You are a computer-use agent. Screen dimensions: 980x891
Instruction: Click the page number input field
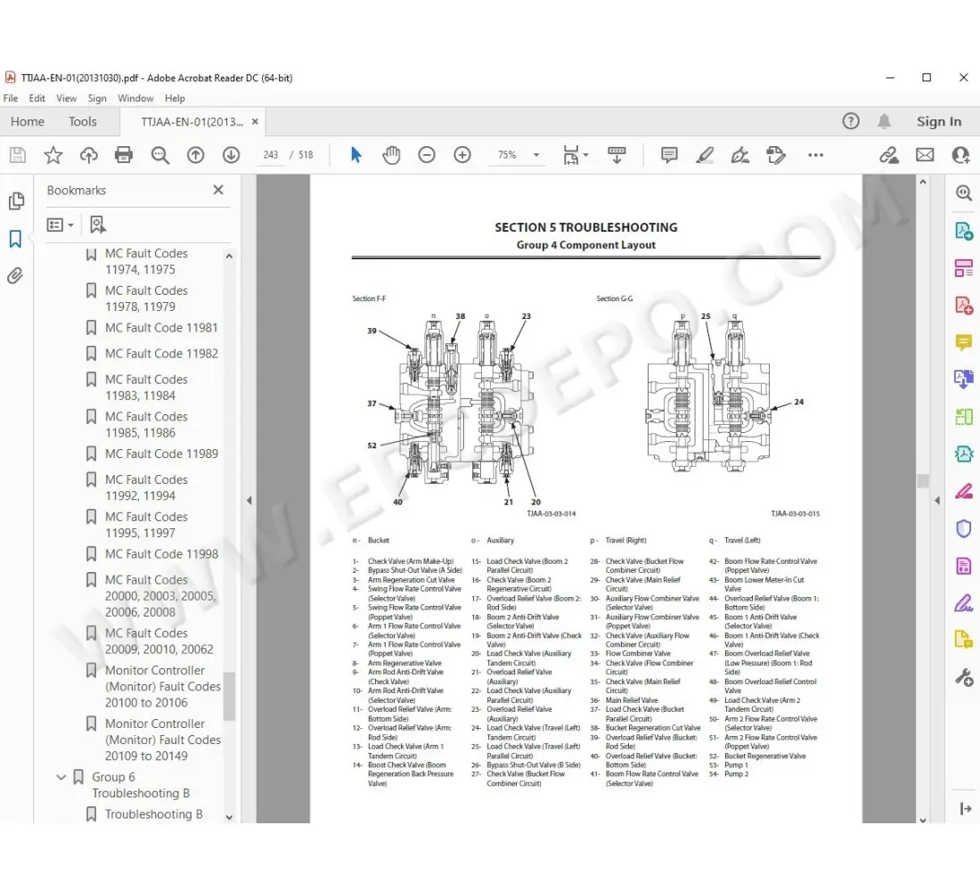(271, 155)
